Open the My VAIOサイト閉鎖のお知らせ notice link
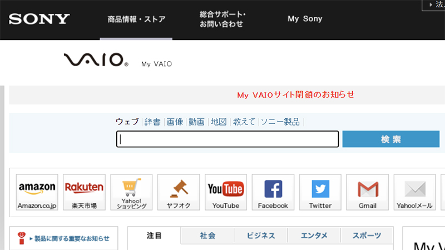 tap(296, 94)
